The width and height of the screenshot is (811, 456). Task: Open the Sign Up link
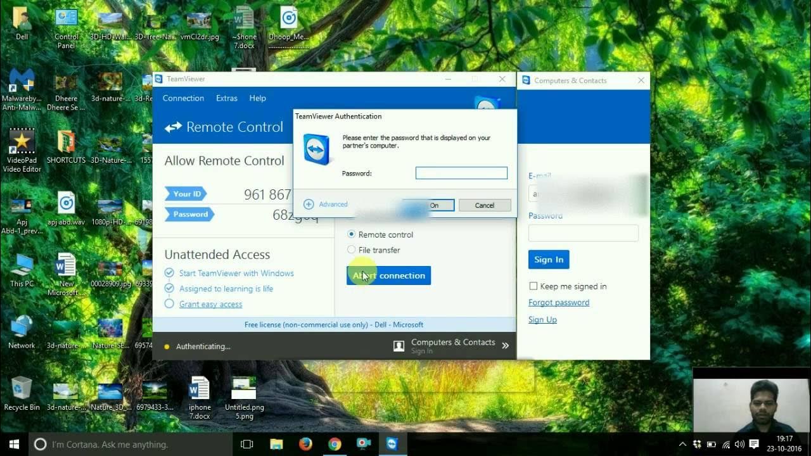[543, 320]
